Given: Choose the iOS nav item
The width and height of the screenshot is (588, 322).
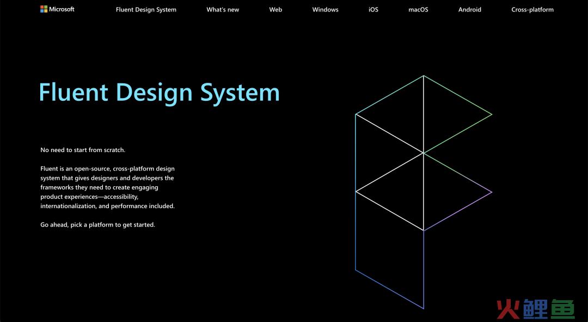Looking at the screenshot, I should pos(373,10).
